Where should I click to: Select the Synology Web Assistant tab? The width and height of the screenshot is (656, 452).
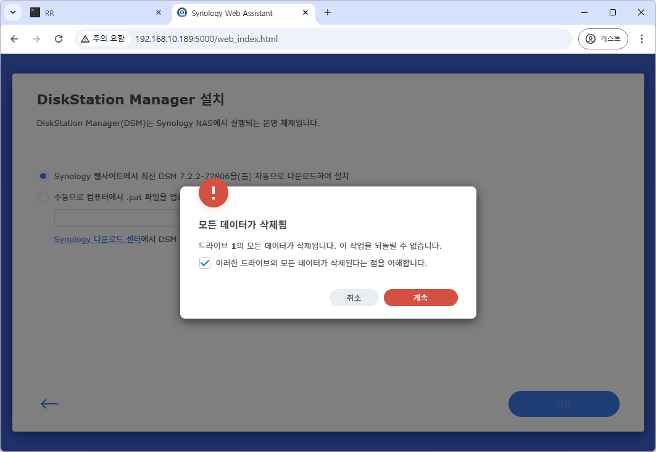(244, 13)
